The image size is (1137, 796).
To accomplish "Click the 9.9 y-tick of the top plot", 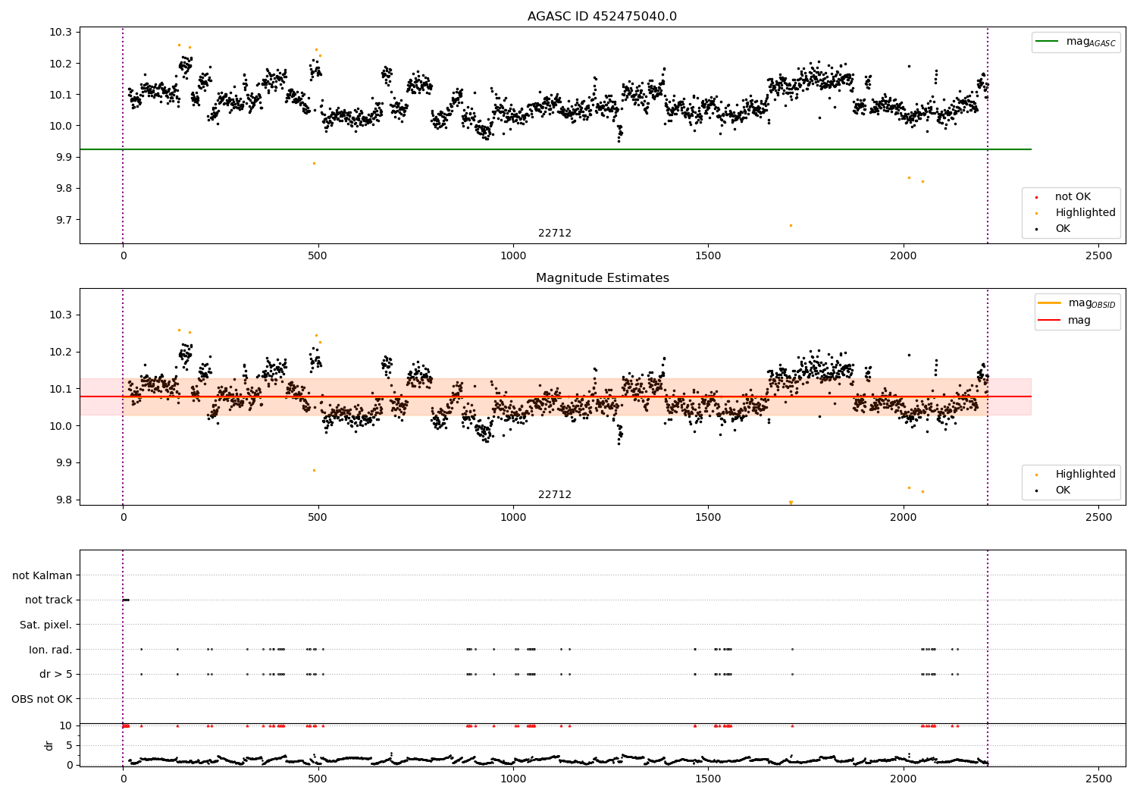I will tap(64, 157).
